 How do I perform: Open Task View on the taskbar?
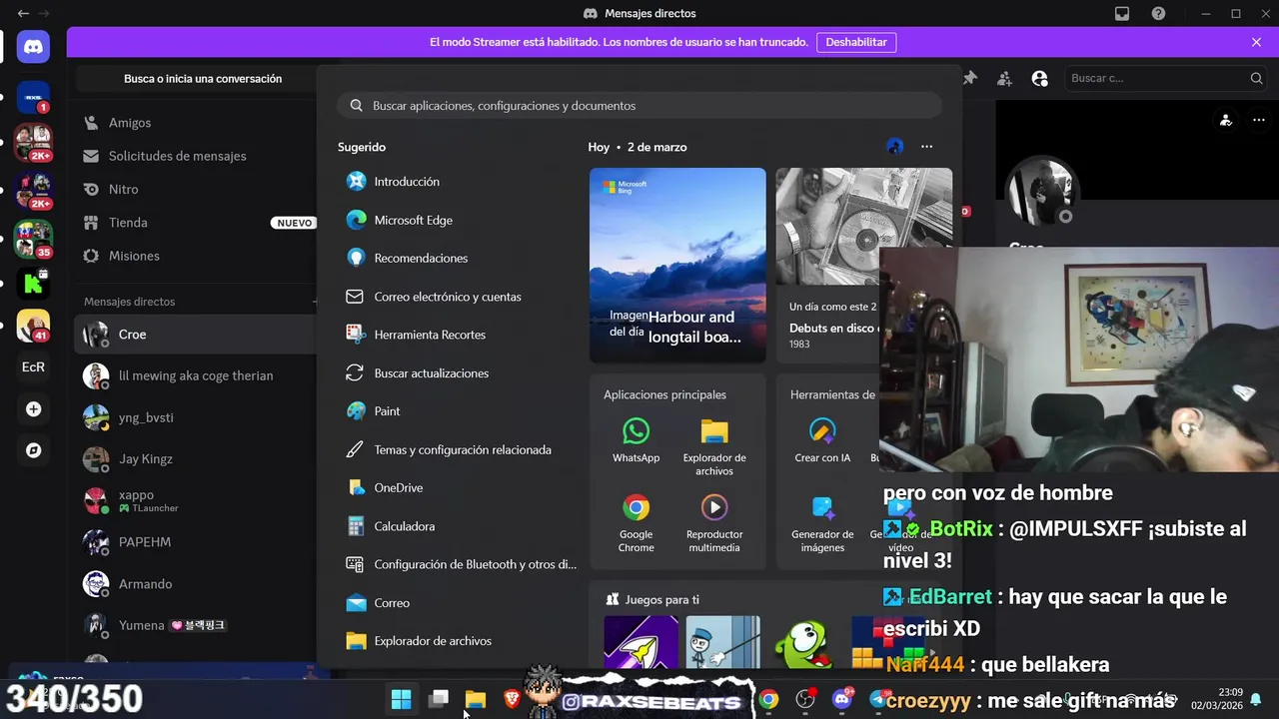pos(438,699)
